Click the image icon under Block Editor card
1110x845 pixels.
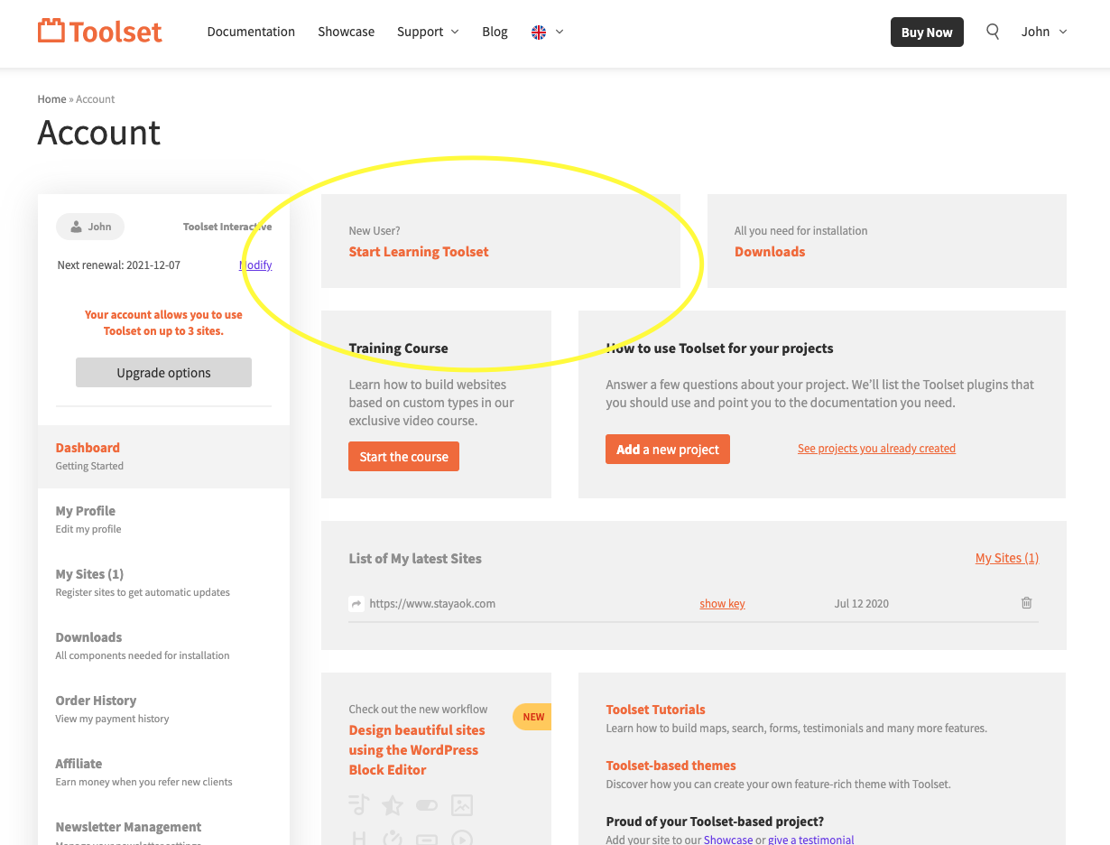coord(461,805)
